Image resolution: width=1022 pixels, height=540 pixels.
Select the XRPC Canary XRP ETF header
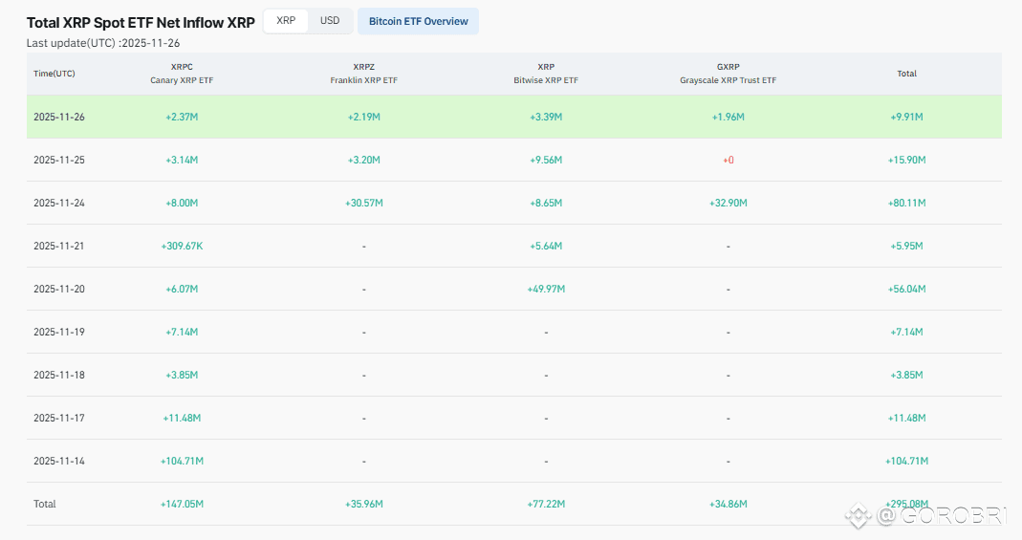click(182, 74)
